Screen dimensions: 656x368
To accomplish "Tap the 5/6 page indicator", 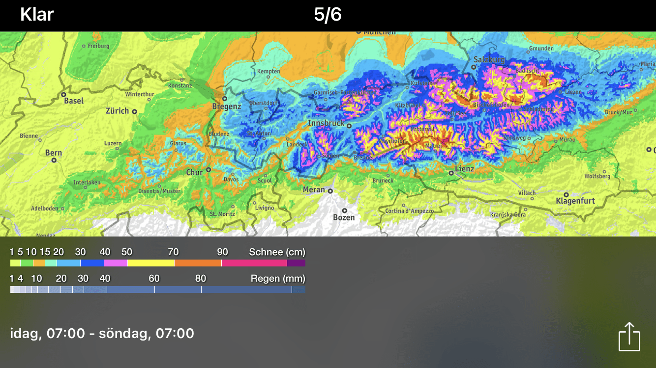I will (x=328, y=15).
